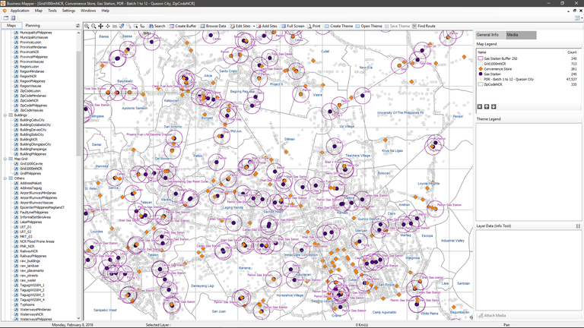Open the Map menu

(38, 11)
